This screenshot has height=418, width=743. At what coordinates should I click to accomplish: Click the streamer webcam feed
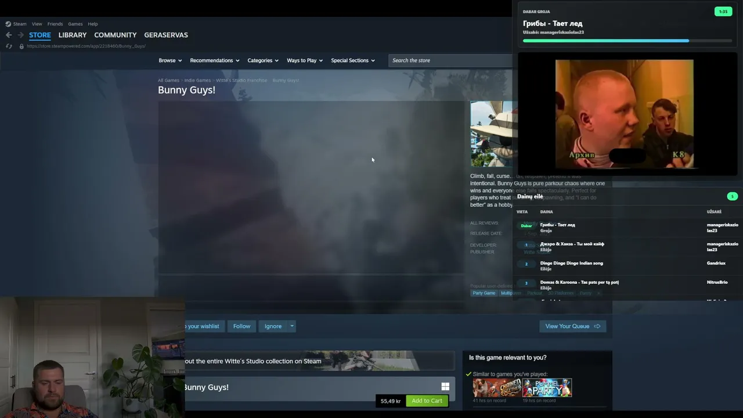92,357
